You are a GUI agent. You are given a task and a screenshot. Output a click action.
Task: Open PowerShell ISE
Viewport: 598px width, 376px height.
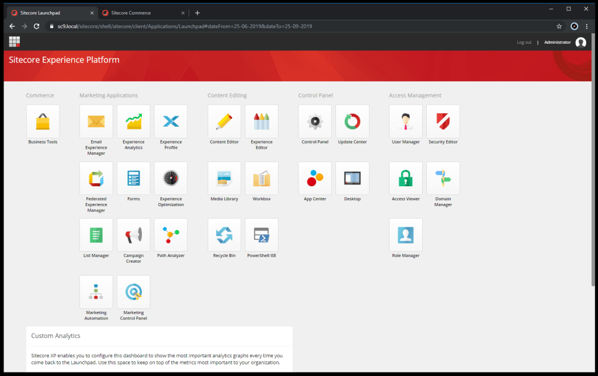262,235
